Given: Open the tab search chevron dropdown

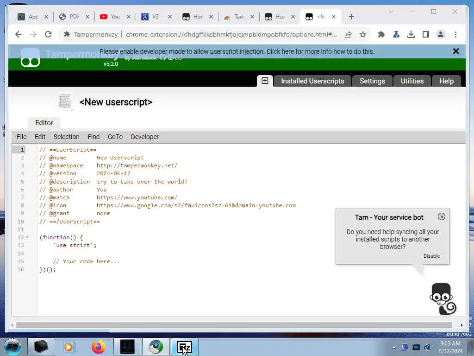Looking at the screenshot, I should pos(391,12).
